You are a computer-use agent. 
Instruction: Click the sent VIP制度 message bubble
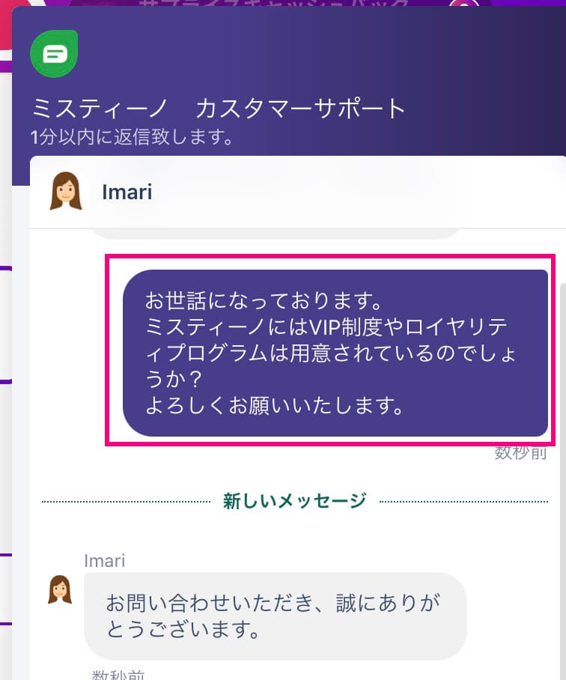(x=335, y=353)
